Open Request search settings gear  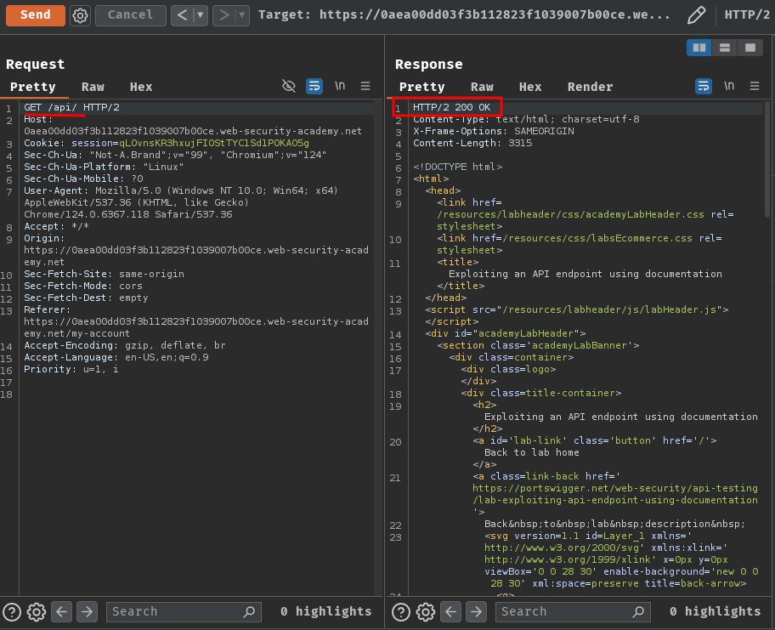[36, 612]
